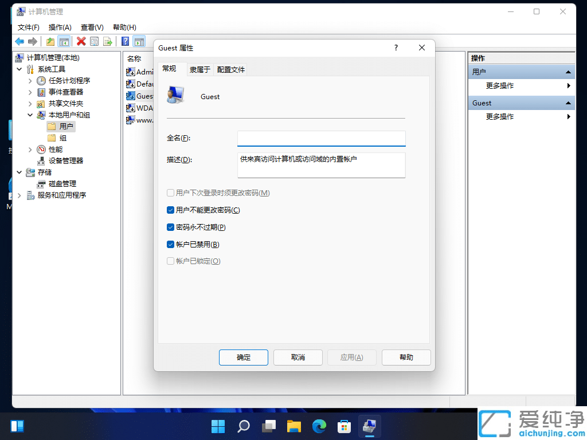
Task: Toggle the Show/Hide Action Pane toolbar icon
Action: pyautogui.click(x=139, y=41)
